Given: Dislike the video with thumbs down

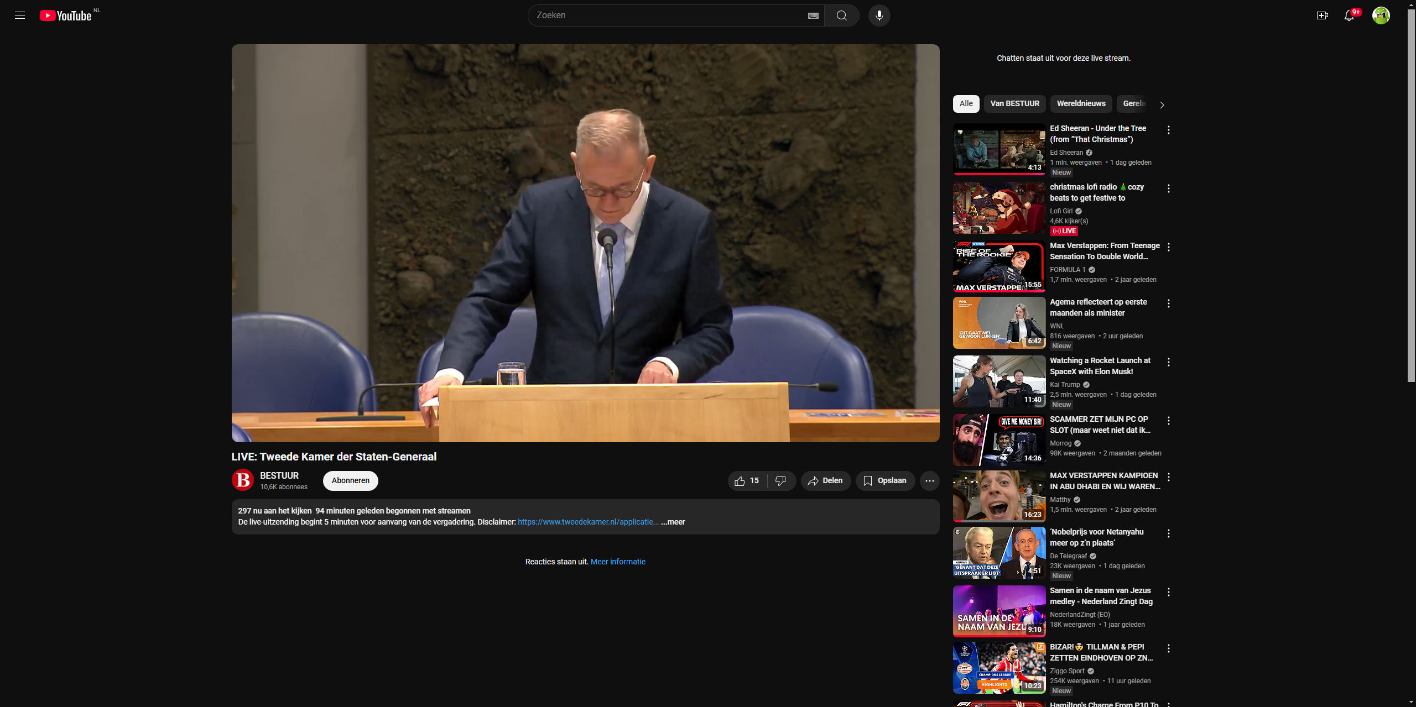Looking at the screenshot, I should tap(780, 481).
